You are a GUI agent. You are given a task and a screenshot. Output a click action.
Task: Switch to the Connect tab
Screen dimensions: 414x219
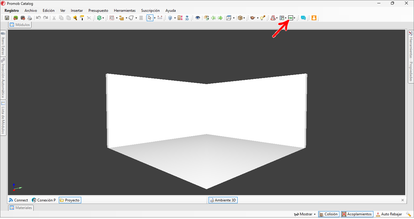[x=18, y=200]
